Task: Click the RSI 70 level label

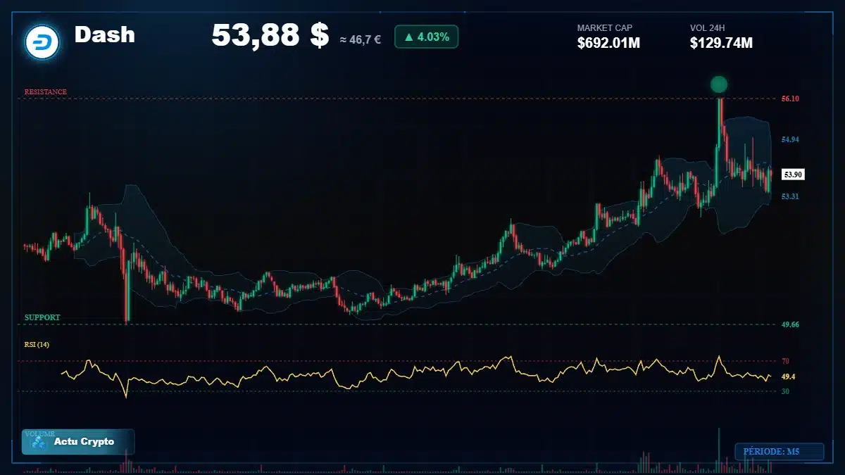Action: pos(785,361)
